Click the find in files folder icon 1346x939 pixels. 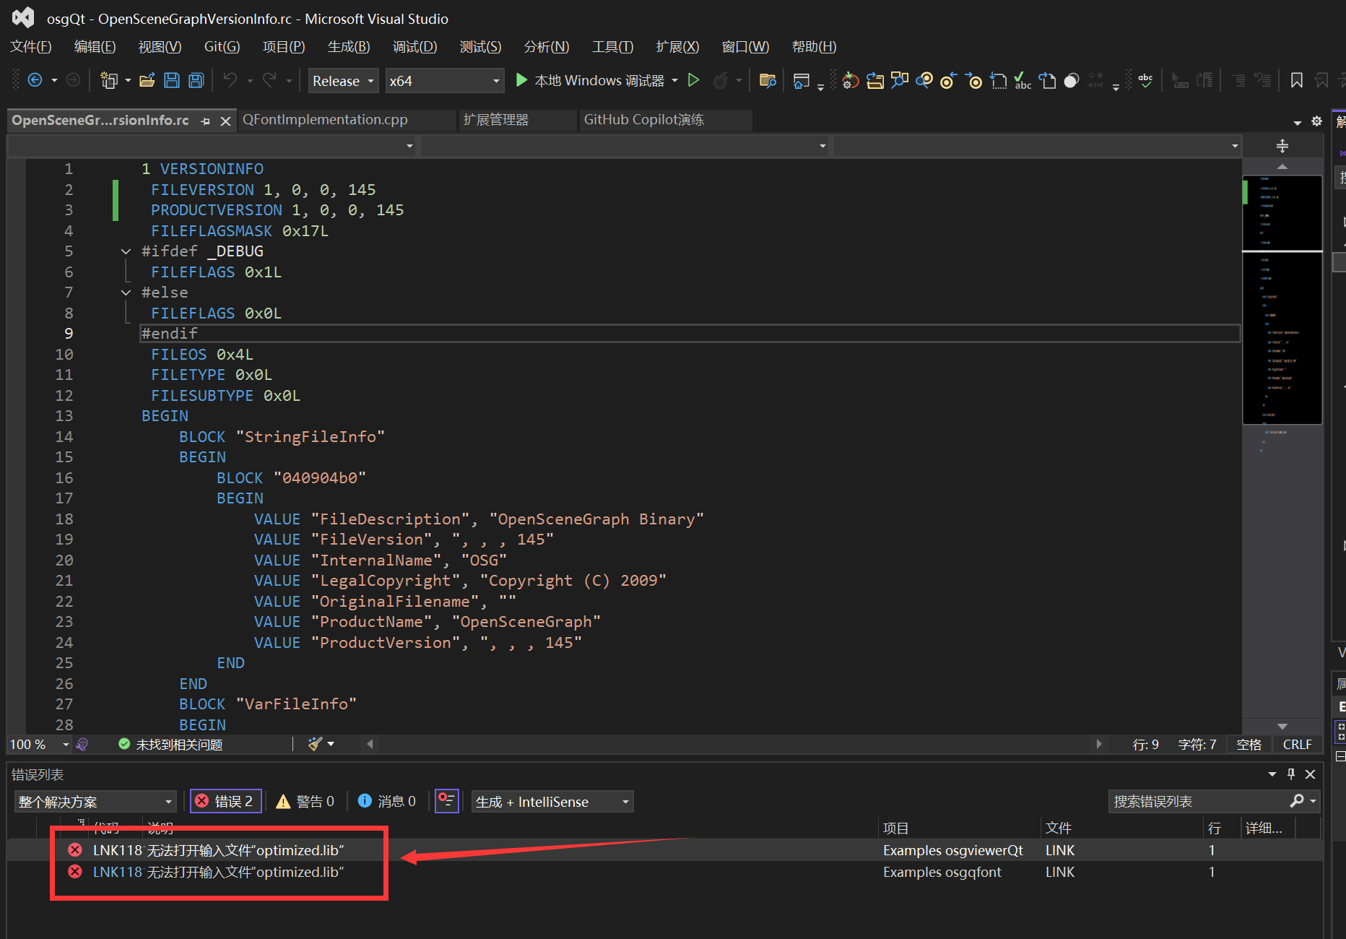click(768, 80)
